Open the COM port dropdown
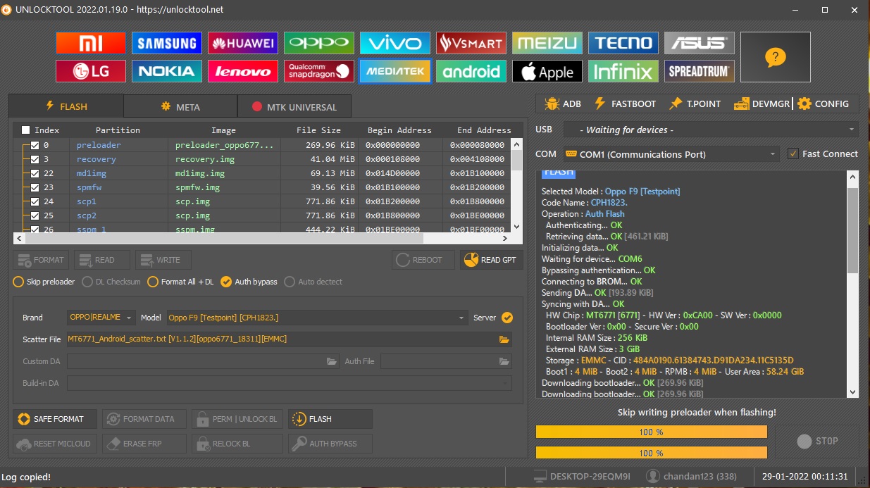The height and width of the screenshot is (488, 870). [x=671, y=154]
